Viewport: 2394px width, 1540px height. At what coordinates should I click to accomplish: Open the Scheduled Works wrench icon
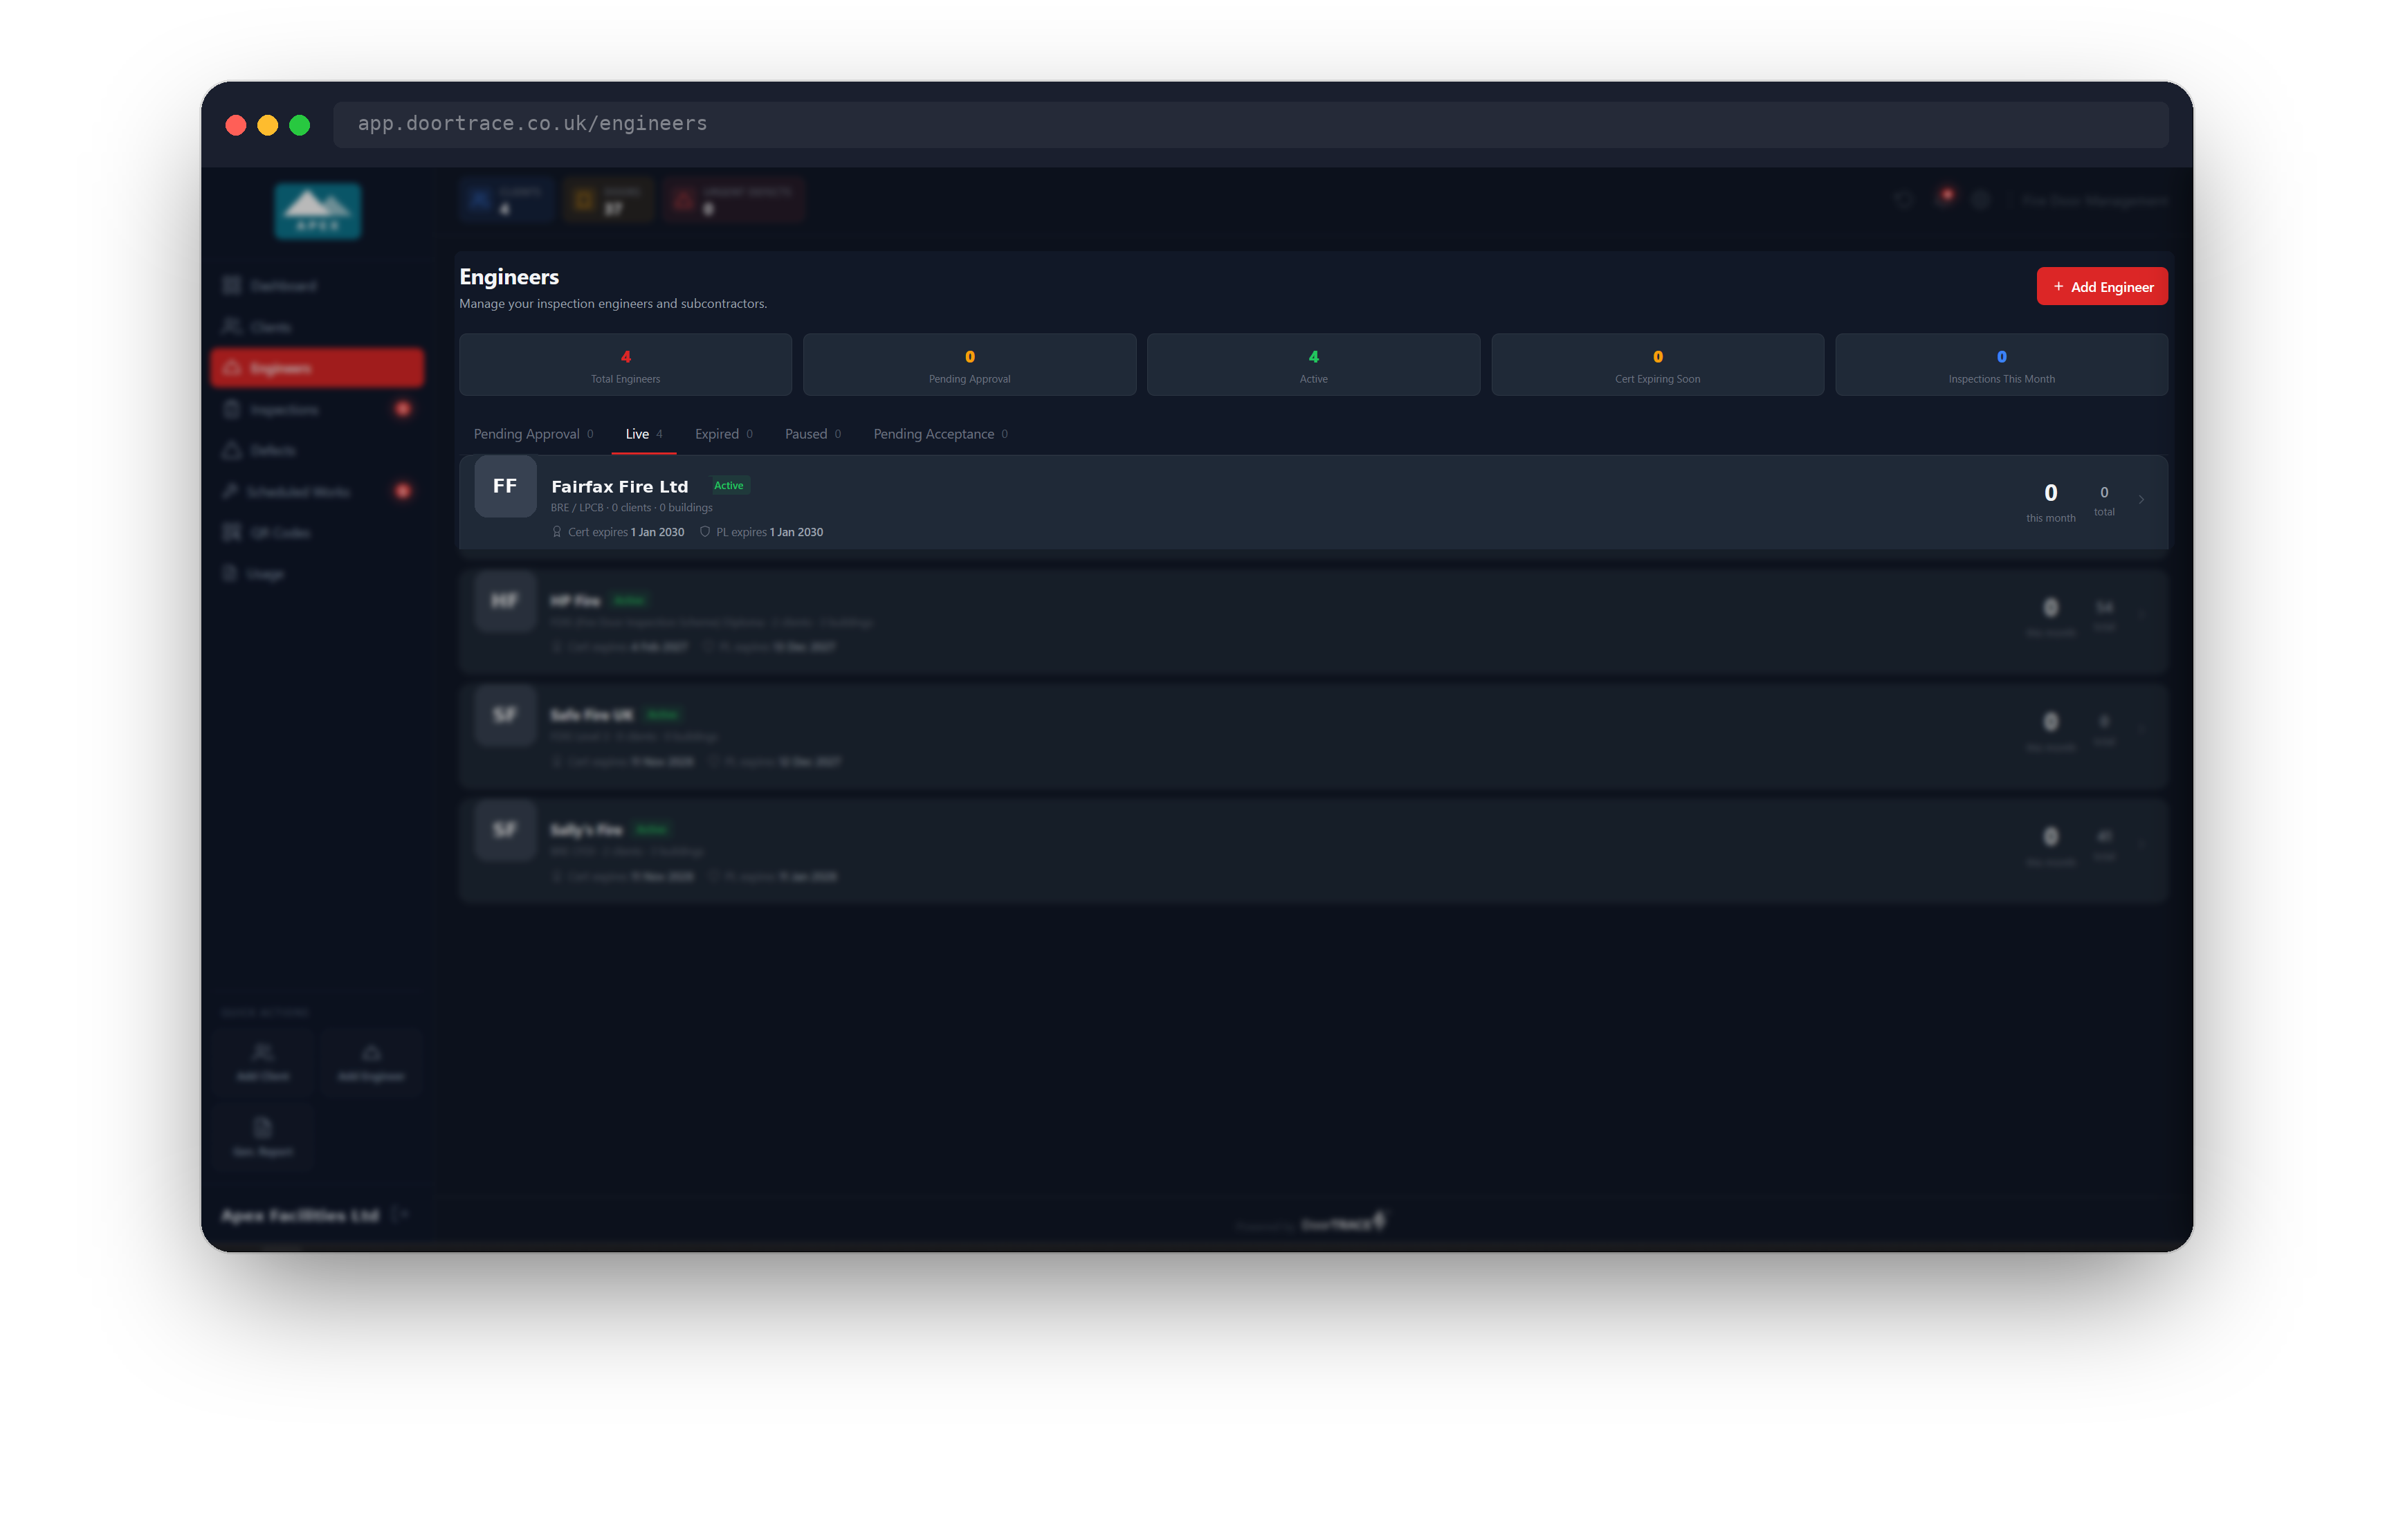(230, 491)
